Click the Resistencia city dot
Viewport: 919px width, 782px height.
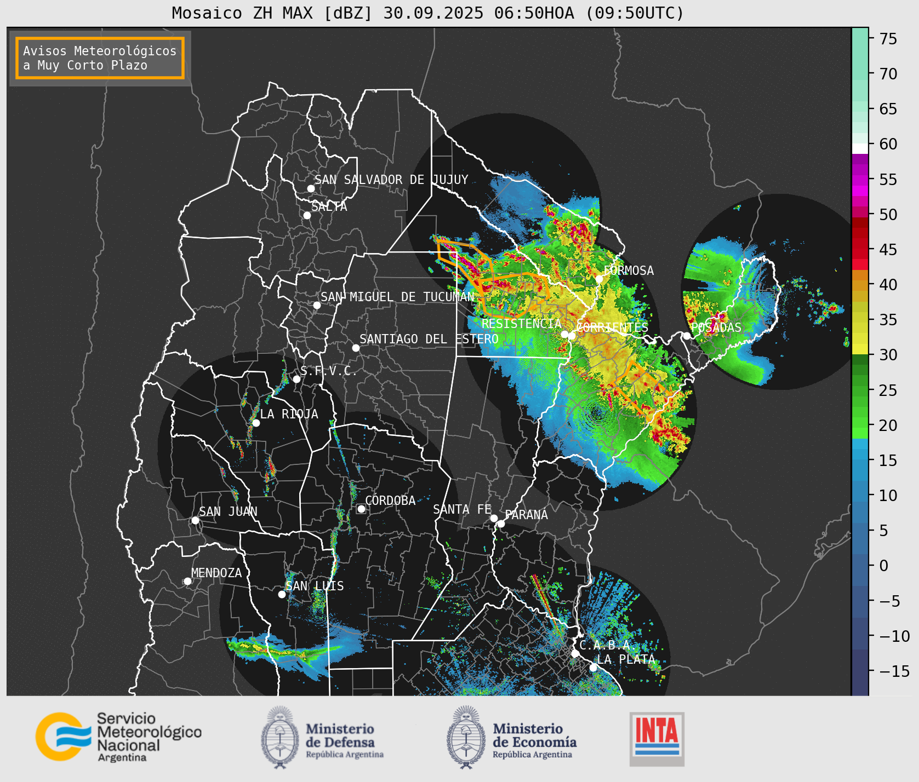click(564, 334)
